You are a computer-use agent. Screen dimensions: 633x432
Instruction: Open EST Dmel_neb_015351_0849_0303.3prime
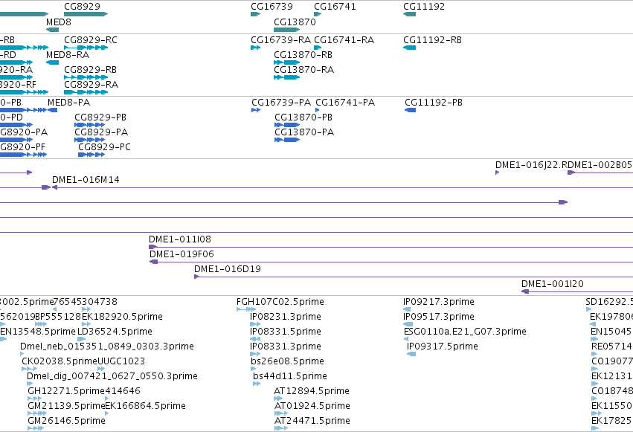[x=22, y=354]
